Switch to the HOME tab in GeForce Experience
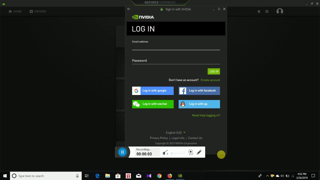Image resolution: width=320 pixels, height=180 pixels. pyautogui.click(x=15, y=11)
